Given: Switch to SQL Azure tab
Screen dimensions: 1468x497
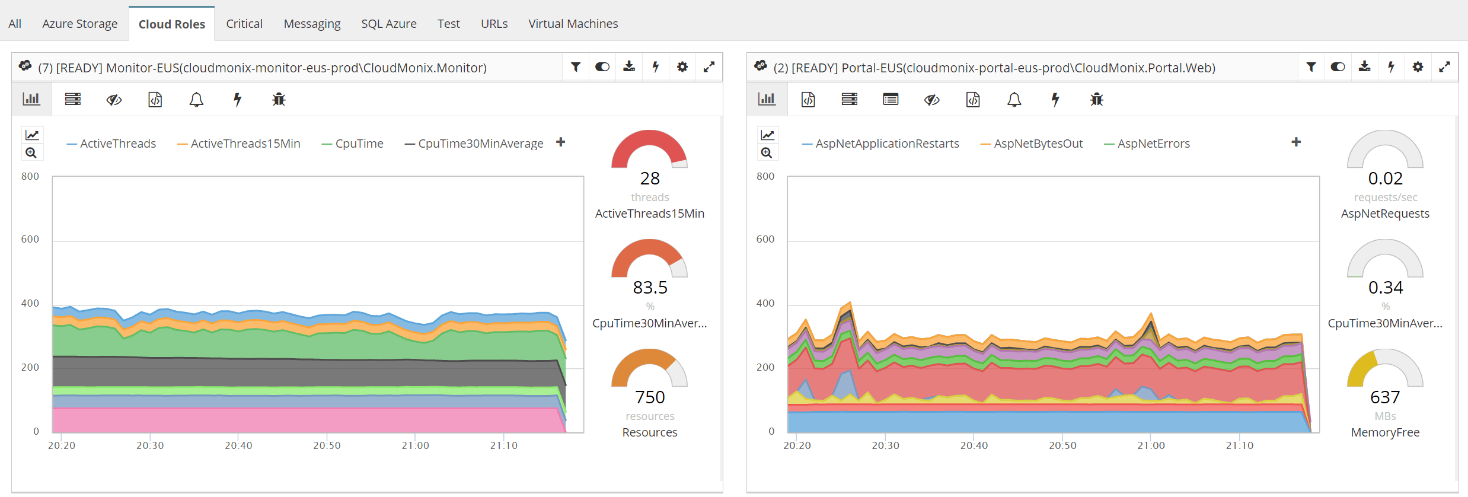Looking at the screenshot, I should (389, 24).
